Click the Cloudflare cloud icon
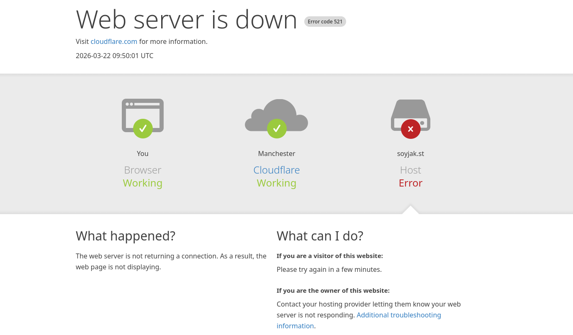This screenshot has width=573, height=335. click(x=277, y=115)
